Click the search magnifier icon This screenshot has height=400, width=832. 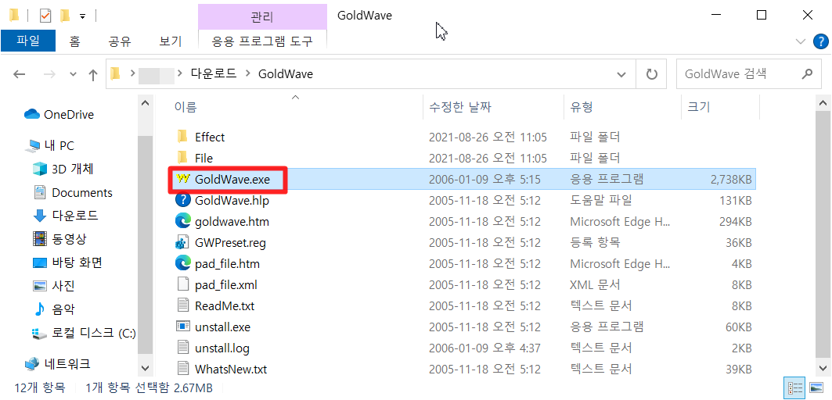click(x=807, y=73)
